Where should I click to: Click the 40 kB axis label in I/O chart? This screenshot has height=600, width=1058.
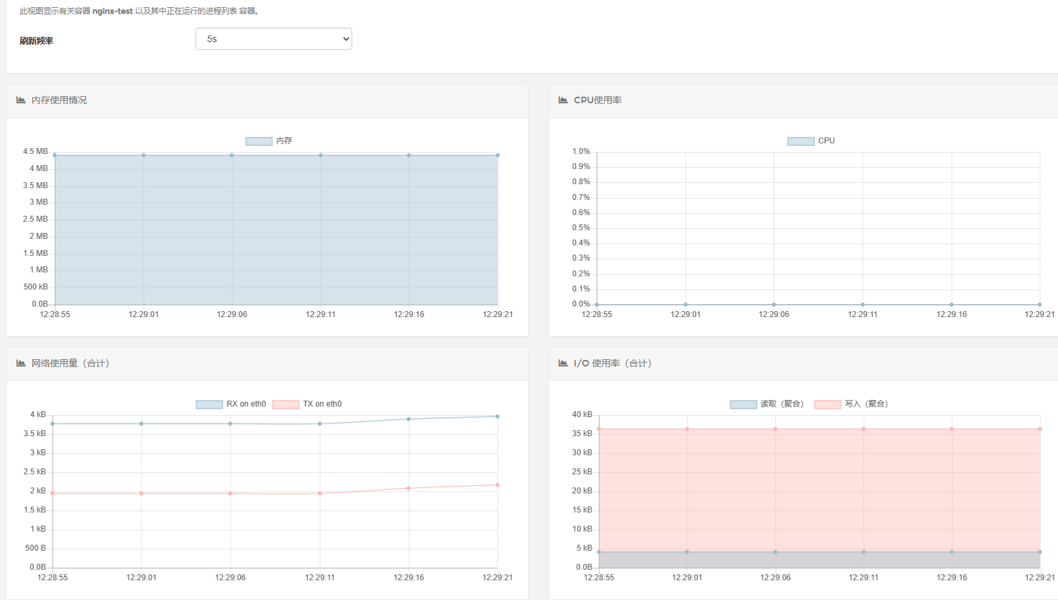click(x=582, y=414)
